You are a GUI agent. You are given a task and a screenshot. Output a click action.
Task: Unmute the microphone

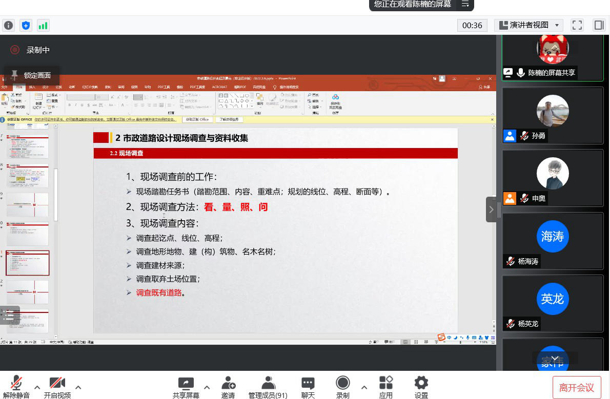pos(16,387)
